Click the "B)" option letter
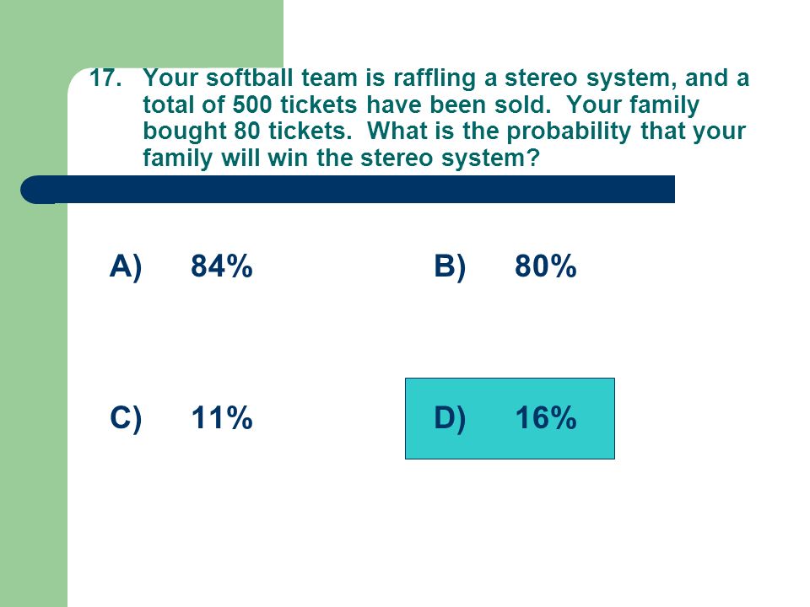Viewport: 810px width, 607px height. pos(450,267)
